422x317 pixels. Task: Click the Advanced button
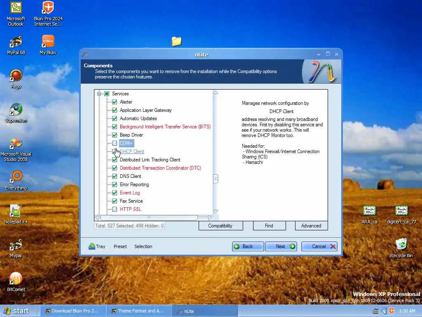tap(311, 226)
